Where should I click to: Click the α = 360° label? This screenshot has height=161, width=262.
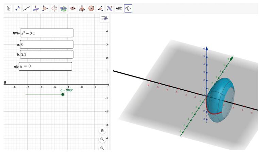67,90
